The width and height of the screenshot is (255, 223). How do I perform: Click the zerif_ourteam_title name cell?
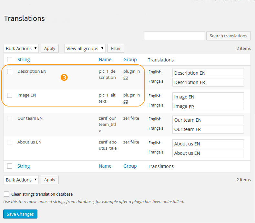point(107,125)
